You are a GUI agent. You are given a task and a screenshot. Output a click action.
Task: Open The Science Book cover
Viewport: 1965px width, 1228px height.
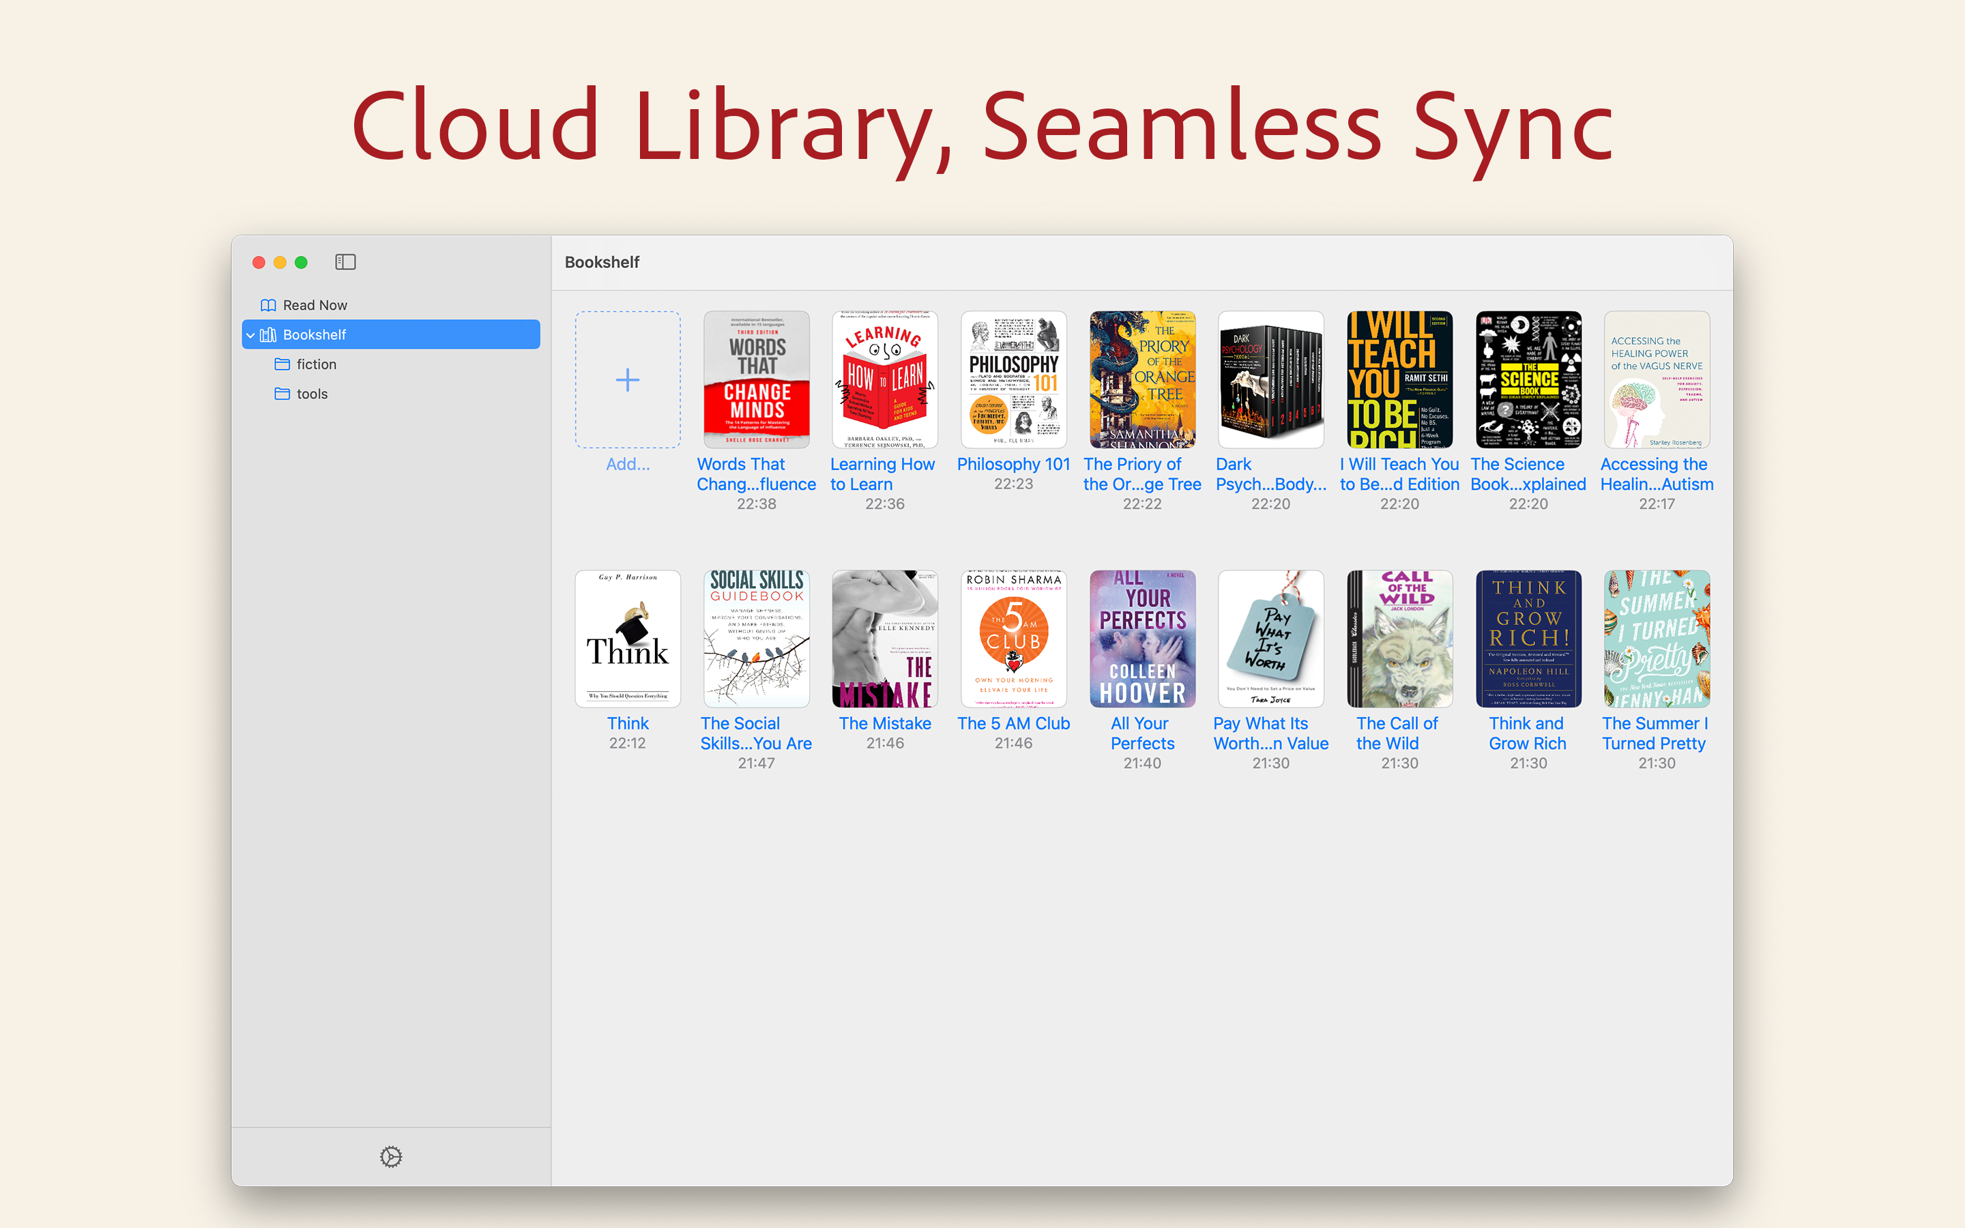(x=1528, y=379)
